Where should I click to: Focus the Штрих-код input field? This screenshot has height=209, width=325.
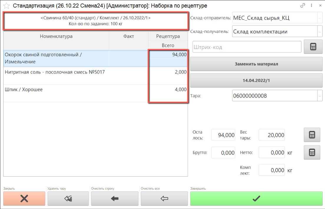pyautogui.click(x=247, y=47)
